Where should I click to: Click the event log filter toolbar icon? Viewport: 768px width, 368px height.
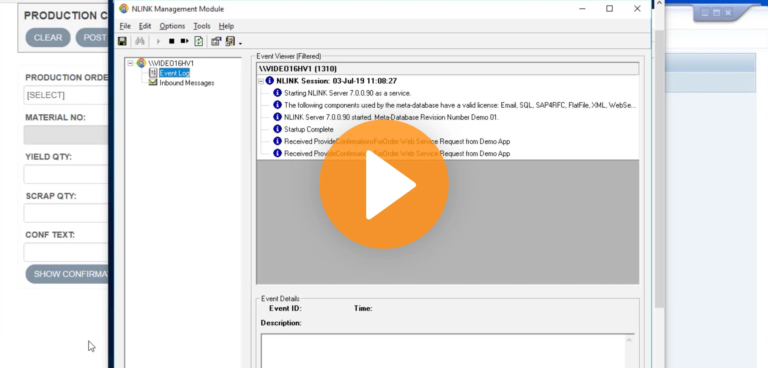(x=230, y=41)
